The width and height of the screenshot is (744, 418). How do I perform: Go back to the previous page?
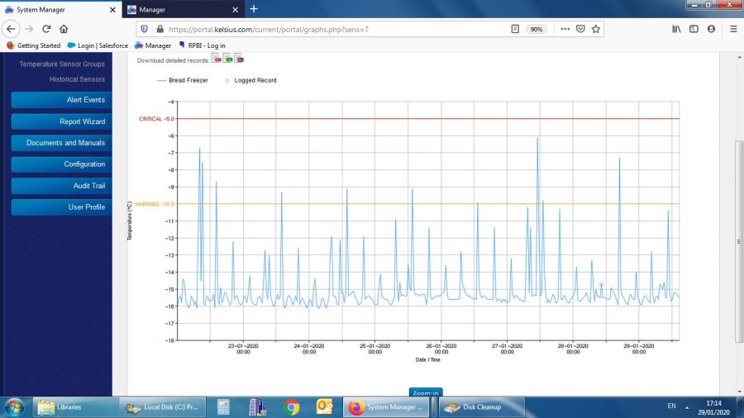(x=11, y=29)
